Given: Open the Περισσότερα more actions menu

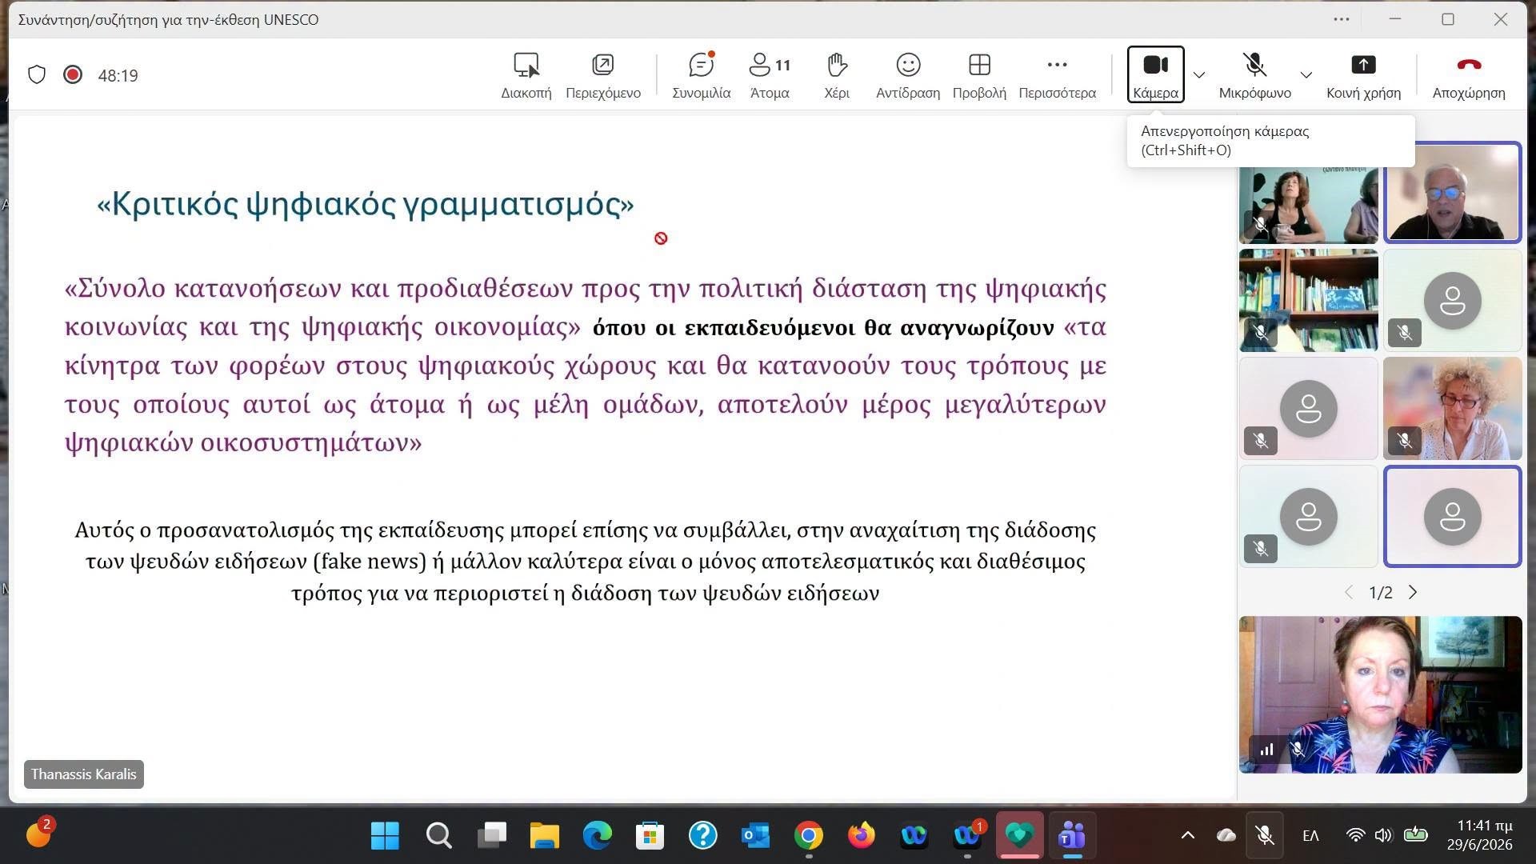Looking at the screenshot, I should (x=1057, y=75).
